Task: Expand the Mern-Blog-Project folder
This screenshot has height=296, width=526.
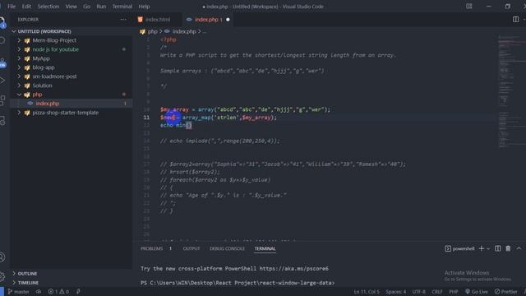Action: point(54,40)
